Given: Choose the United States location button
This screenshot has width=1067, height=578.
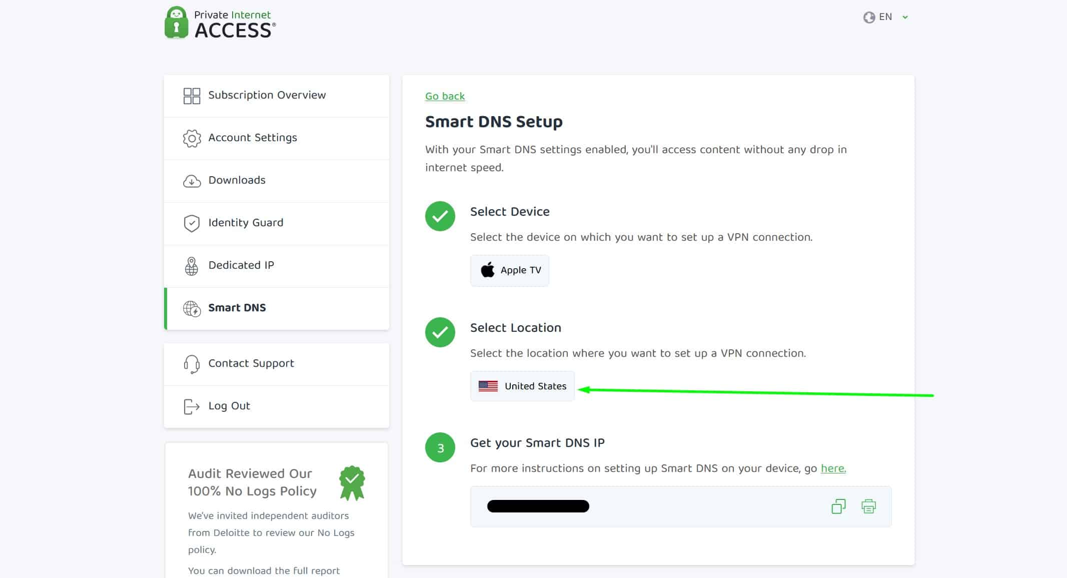Looking at the screenshot, I should [522, 386].
